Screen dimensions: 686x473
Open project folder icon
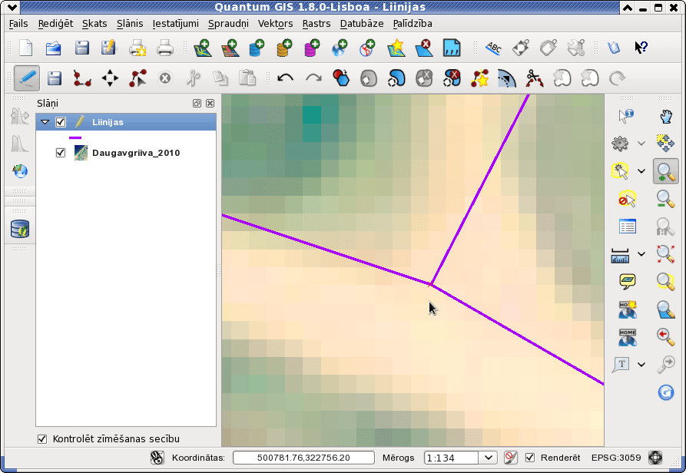pyautogui.click(x=53, y=48)
